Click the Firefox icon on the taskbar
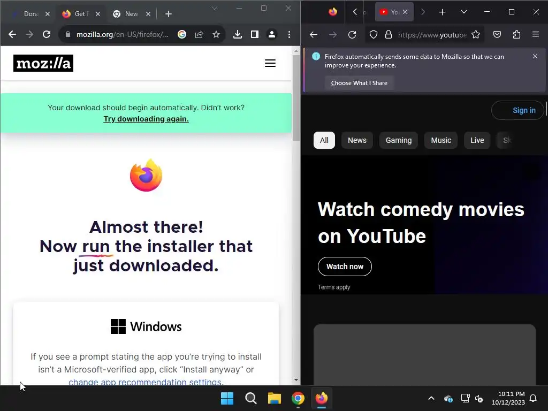548x411 pixels. tap(322, 398)
